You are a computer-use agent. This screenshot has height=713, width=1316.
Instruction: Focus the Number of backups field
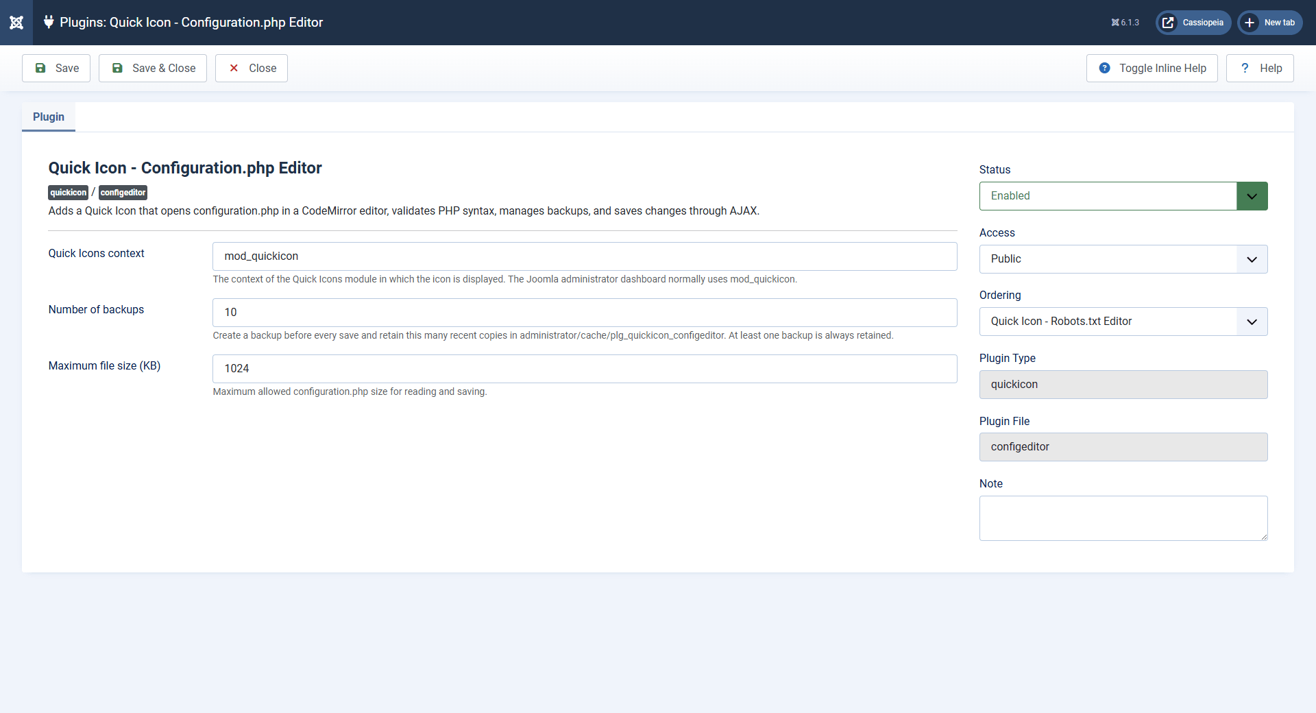click(x=585, y=313)
